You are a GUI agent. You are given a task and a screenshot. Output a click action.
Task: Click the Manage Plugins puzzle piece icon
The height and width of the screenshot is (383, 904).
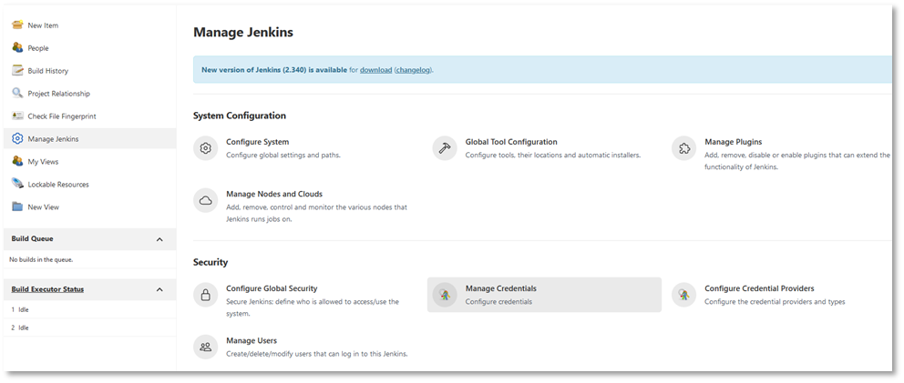tap(683, 148)
